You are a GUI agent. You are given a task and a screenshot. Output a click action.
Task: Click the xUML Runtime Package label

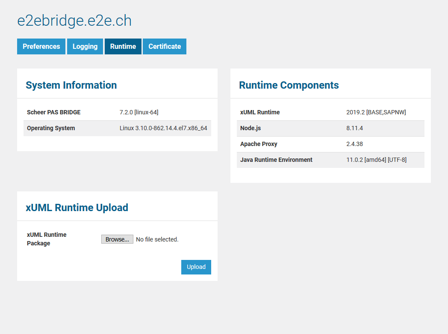(47, 239)
